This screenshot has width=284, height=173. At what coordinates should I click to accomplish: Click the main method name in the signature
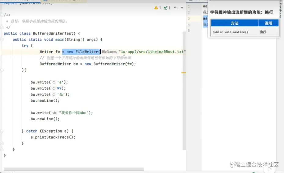coord(60,40)
